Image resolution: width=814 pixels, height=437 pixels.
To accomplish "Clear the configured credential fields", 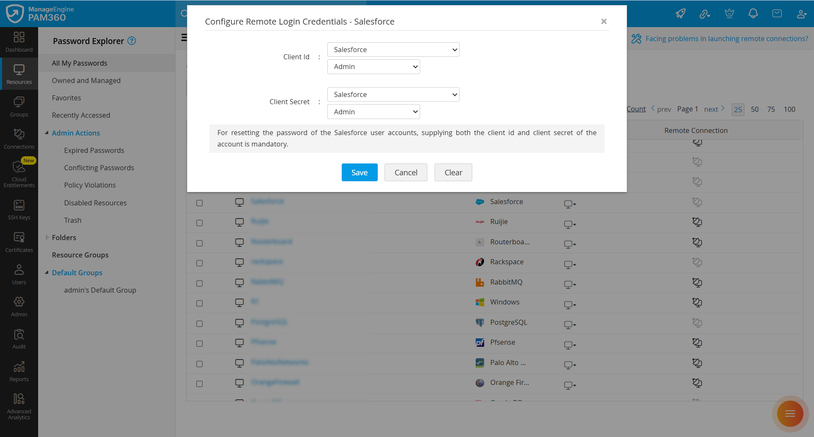I will 453,172.
